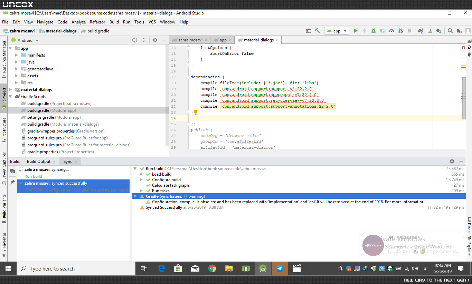
Task: Click the Stop square icon in toolbar
Action: click(409, 31)
